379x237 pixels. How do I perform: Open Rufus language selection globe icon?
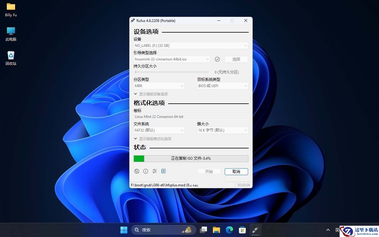[x=136, y=171]
